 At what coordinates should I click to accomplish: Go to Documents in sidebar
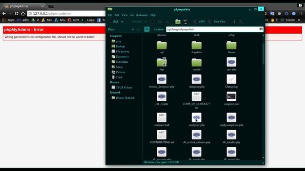(x=120, y=57)
